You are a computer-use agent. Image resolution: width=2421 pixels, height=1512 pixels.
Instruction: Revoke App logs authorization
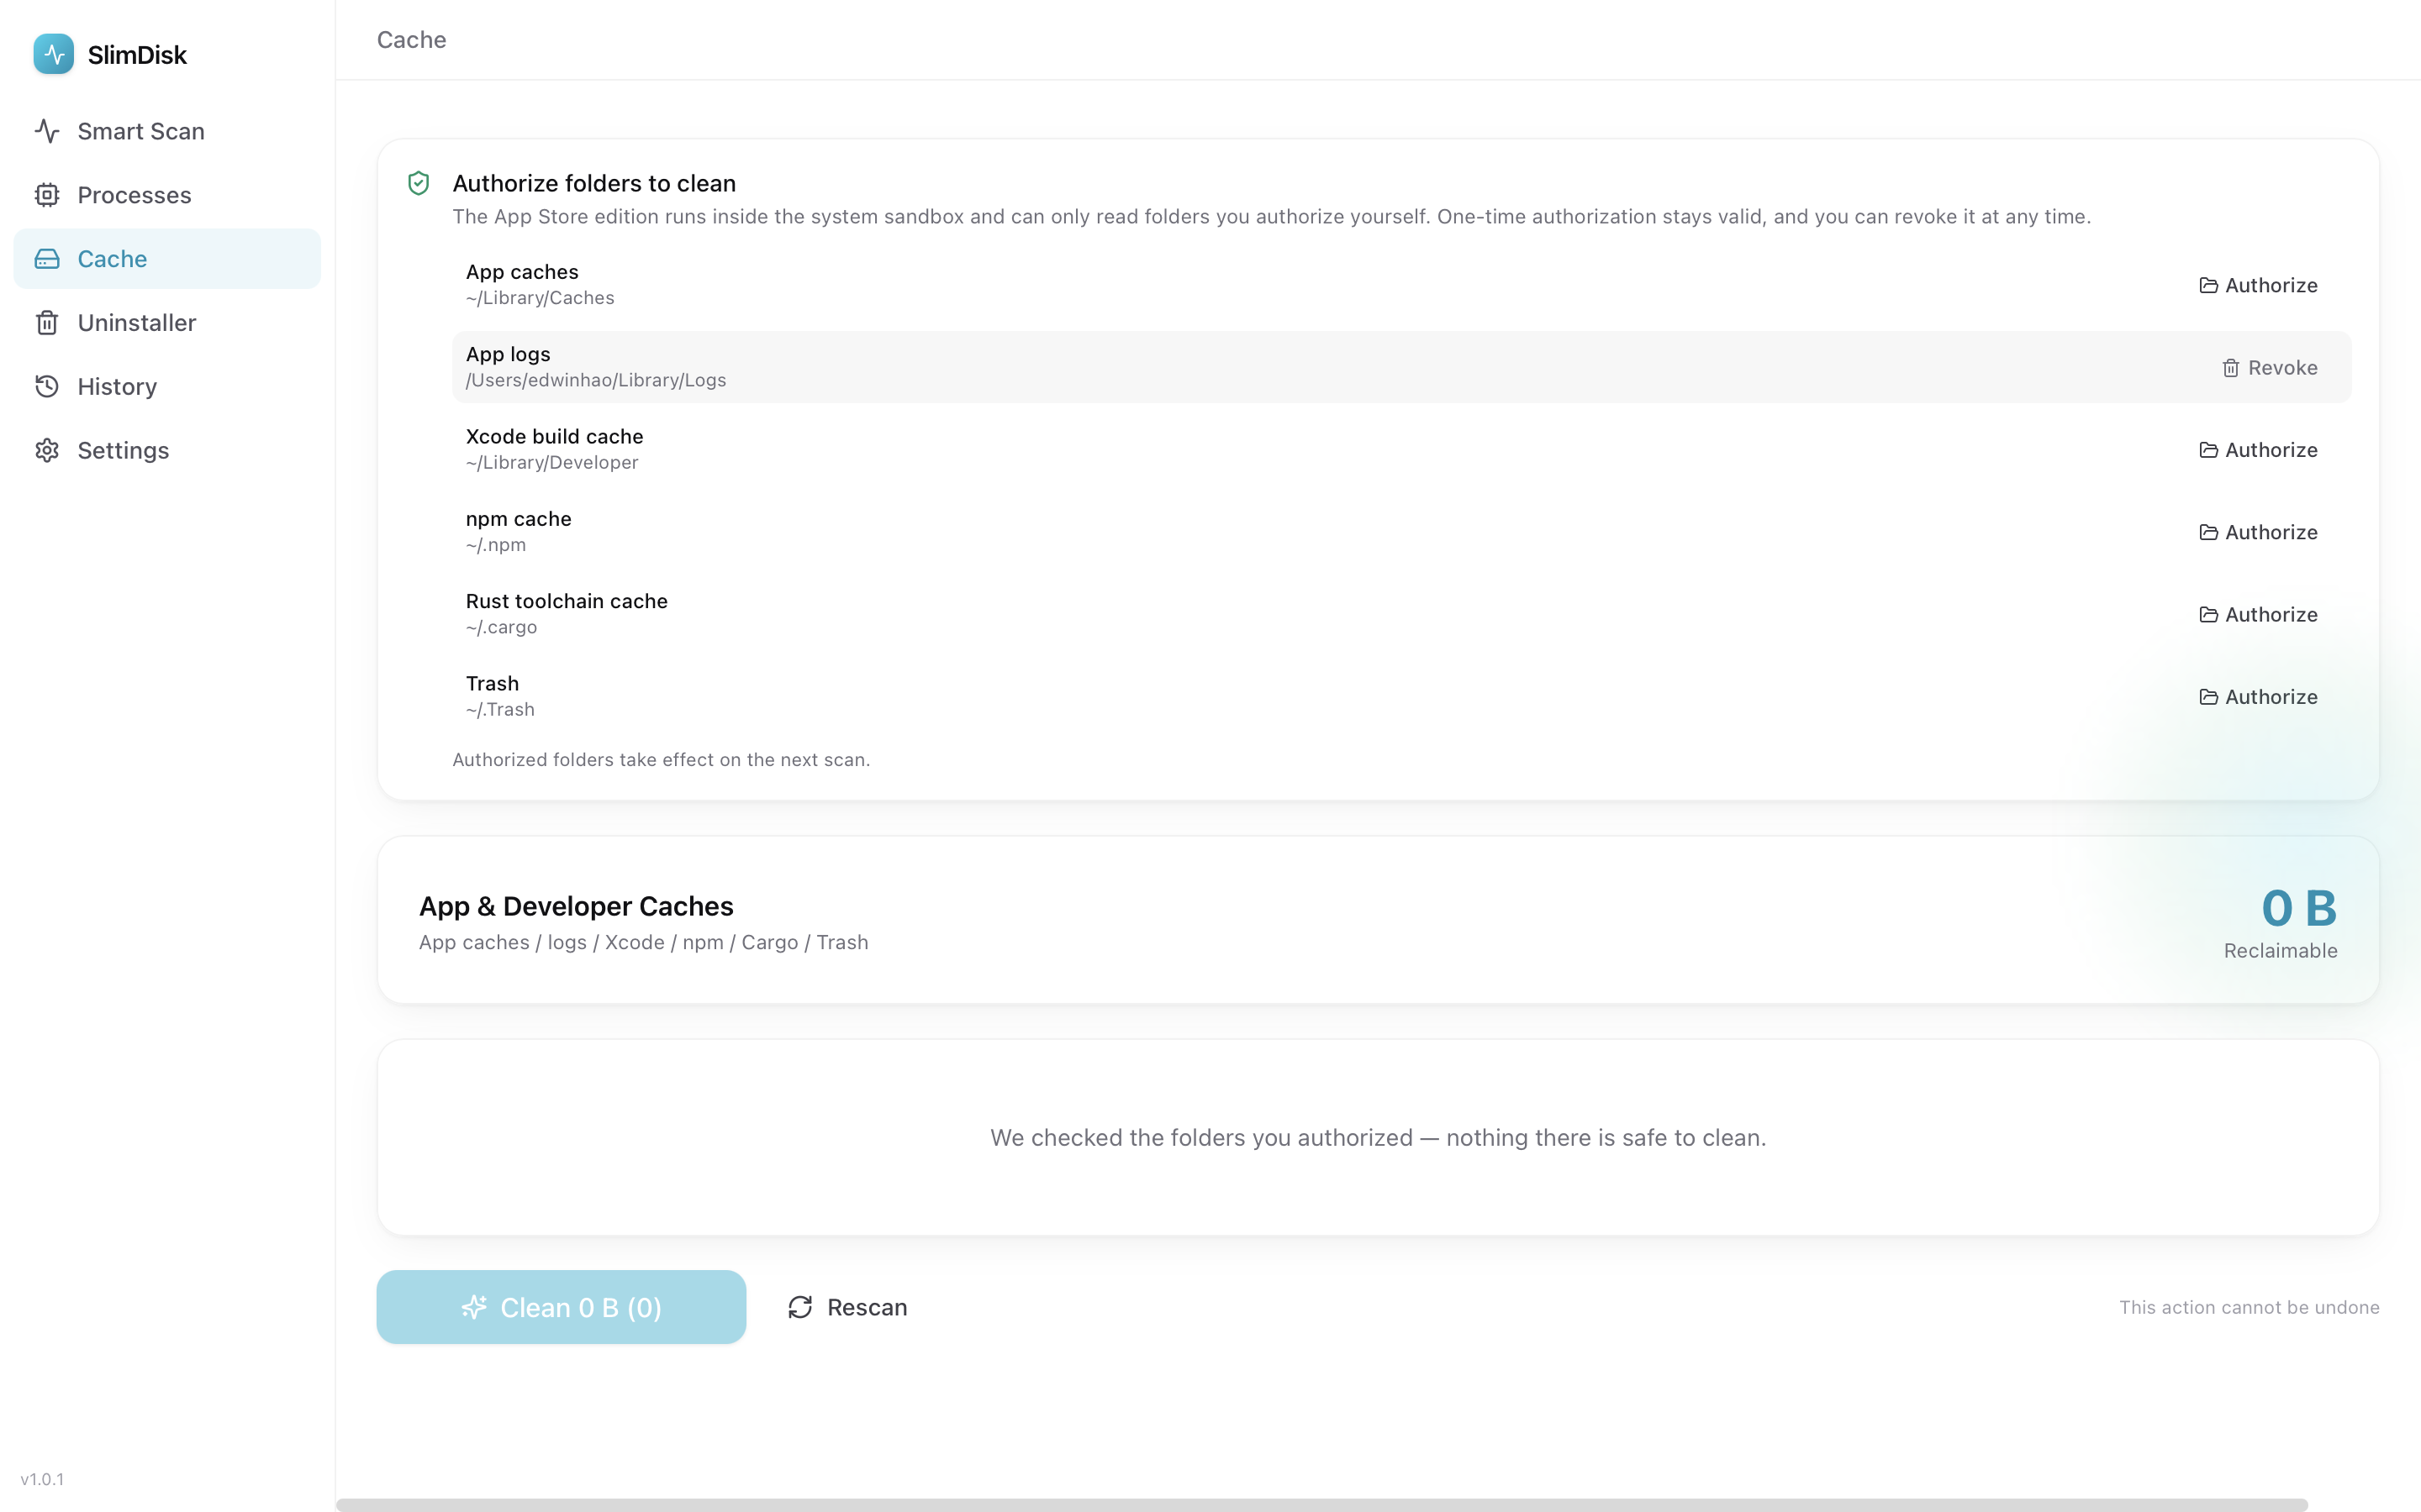point(2269,368)
